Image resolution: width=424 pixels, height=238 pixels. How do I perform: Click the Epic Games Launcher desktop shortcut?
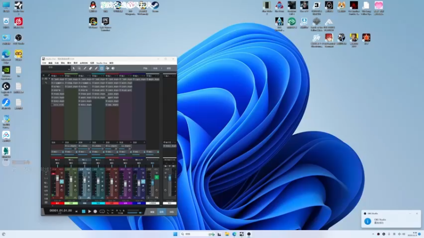pyautogui.click(x=105, y=24)
